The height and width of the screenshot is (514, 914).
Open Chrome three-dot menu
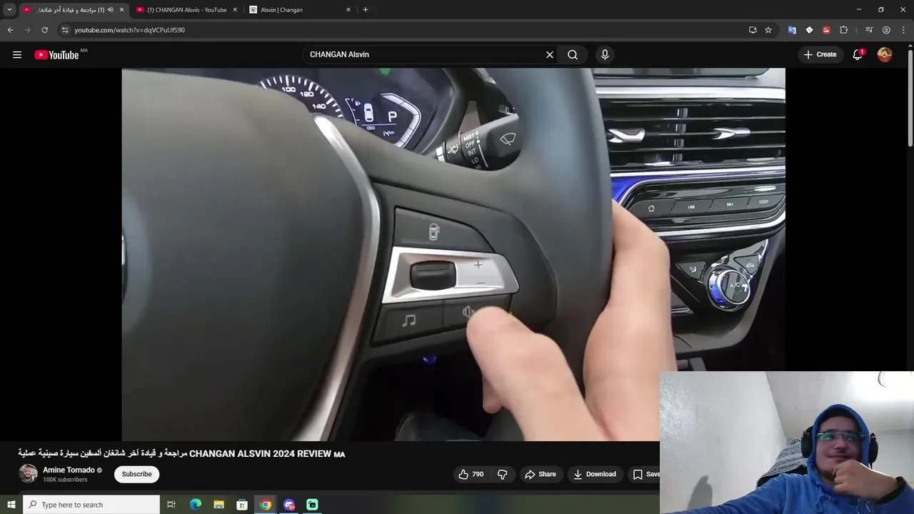(x=903, y=30)
